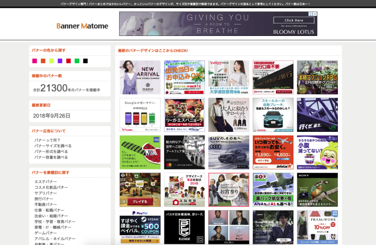Filter banners by purple color swatch

pyautogui.click(x=60, y=61)
